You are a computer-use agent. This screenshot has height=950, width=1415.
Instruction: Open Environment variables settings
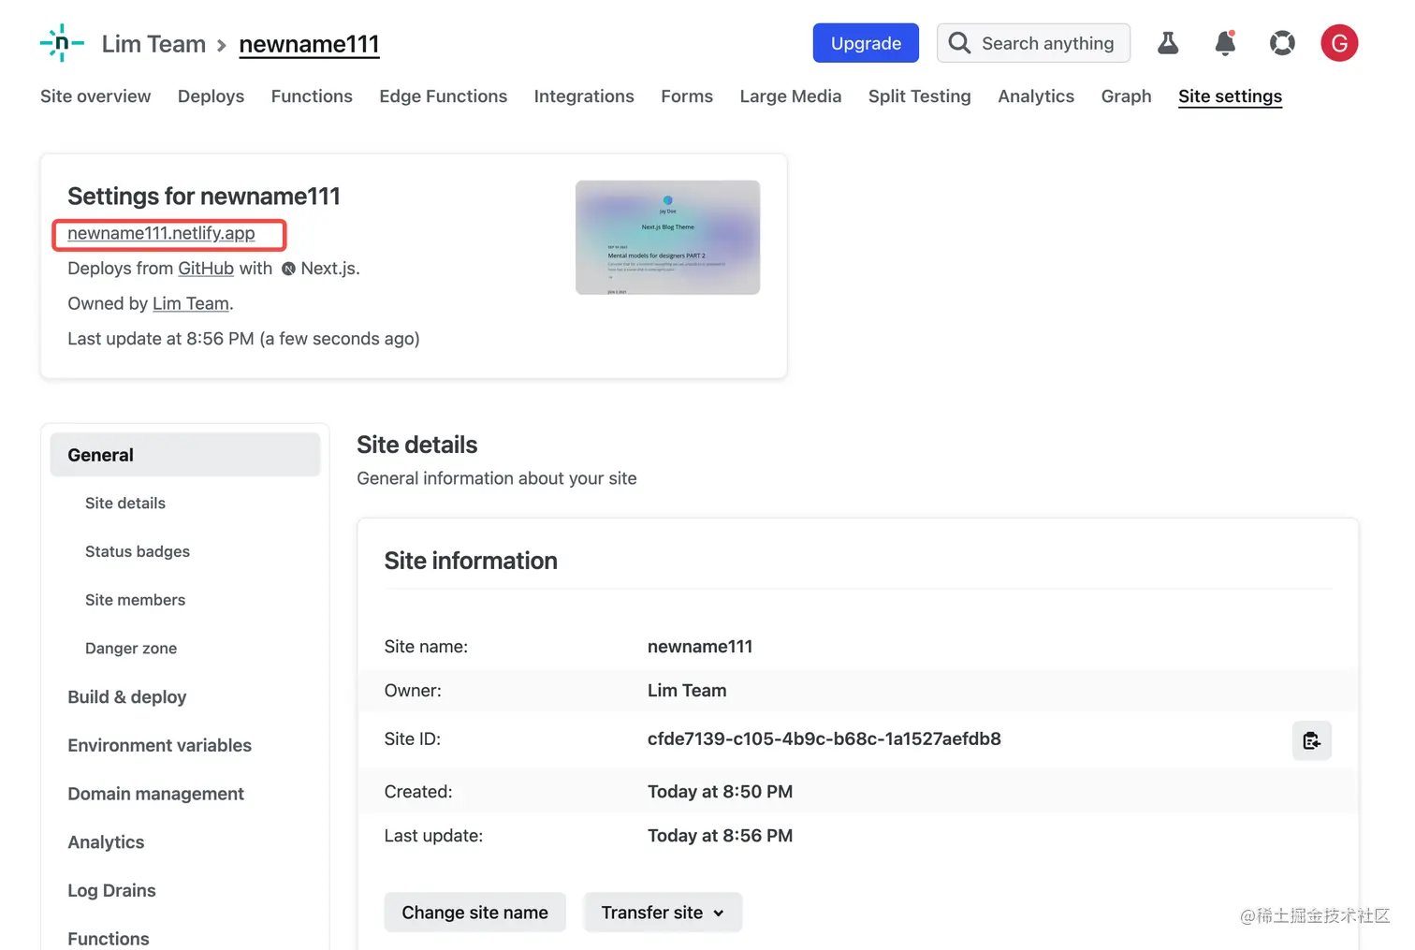coord(160,746)
